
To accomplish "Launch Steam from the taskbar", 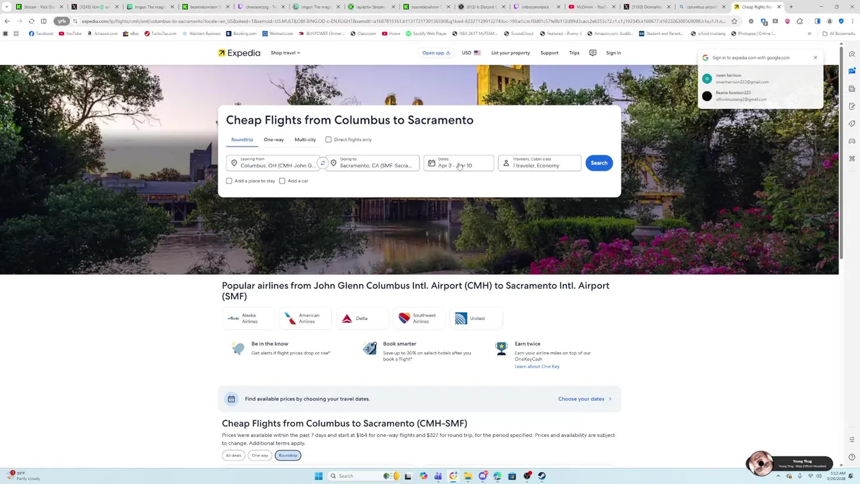I will [x=542, y=476].
